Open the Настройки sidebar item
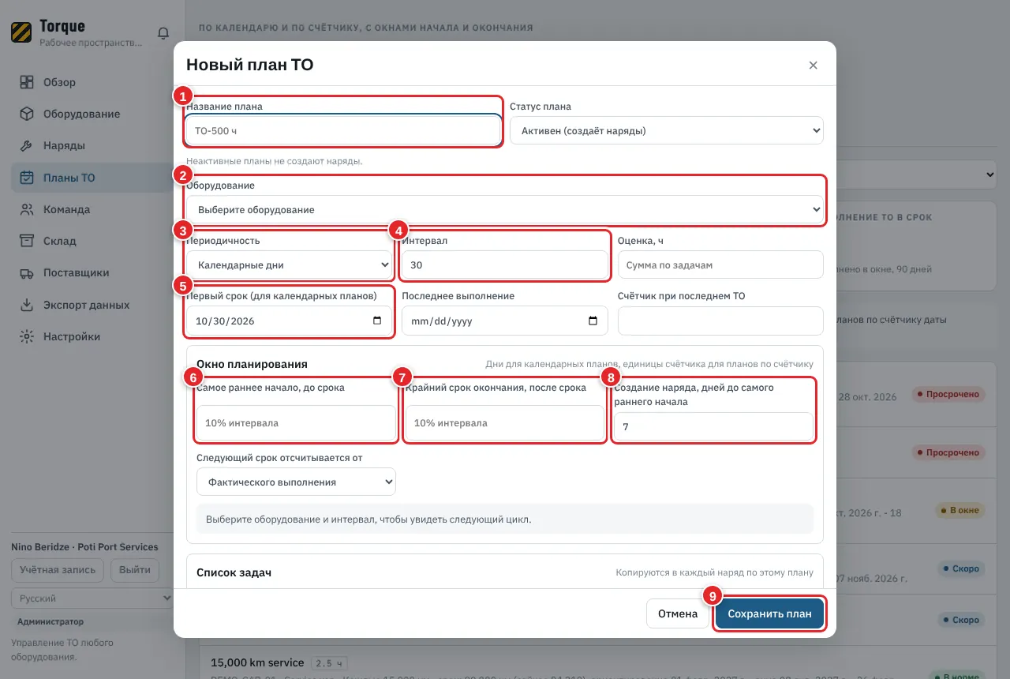 coord(92,336)
